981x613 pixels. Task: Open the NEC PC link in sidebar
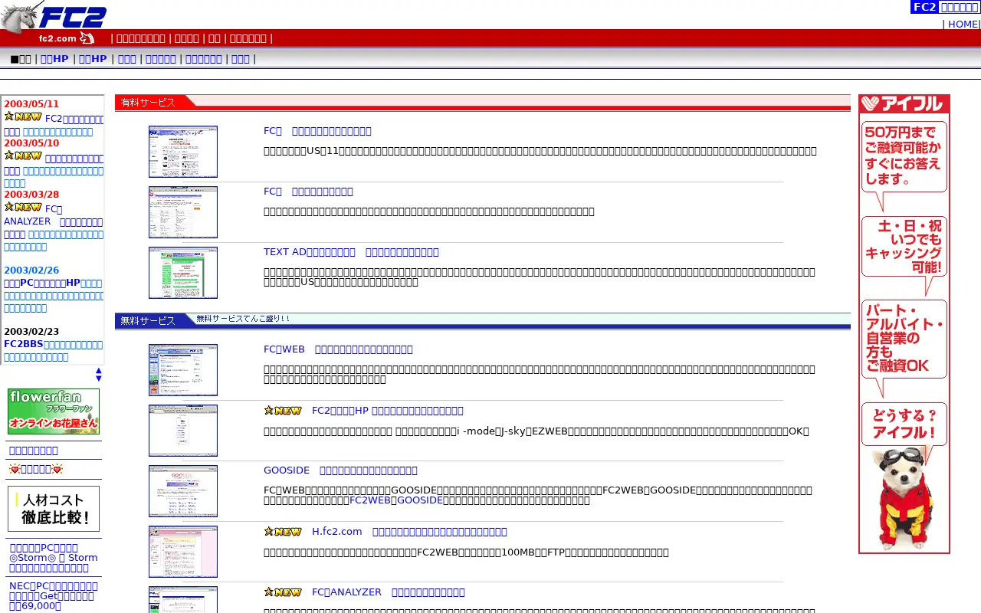[x=54, y=596]
